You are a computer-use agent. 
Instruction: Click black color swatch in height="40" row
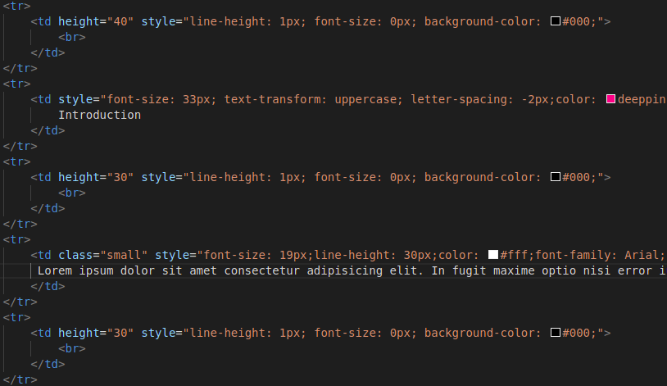click(555, 20)
